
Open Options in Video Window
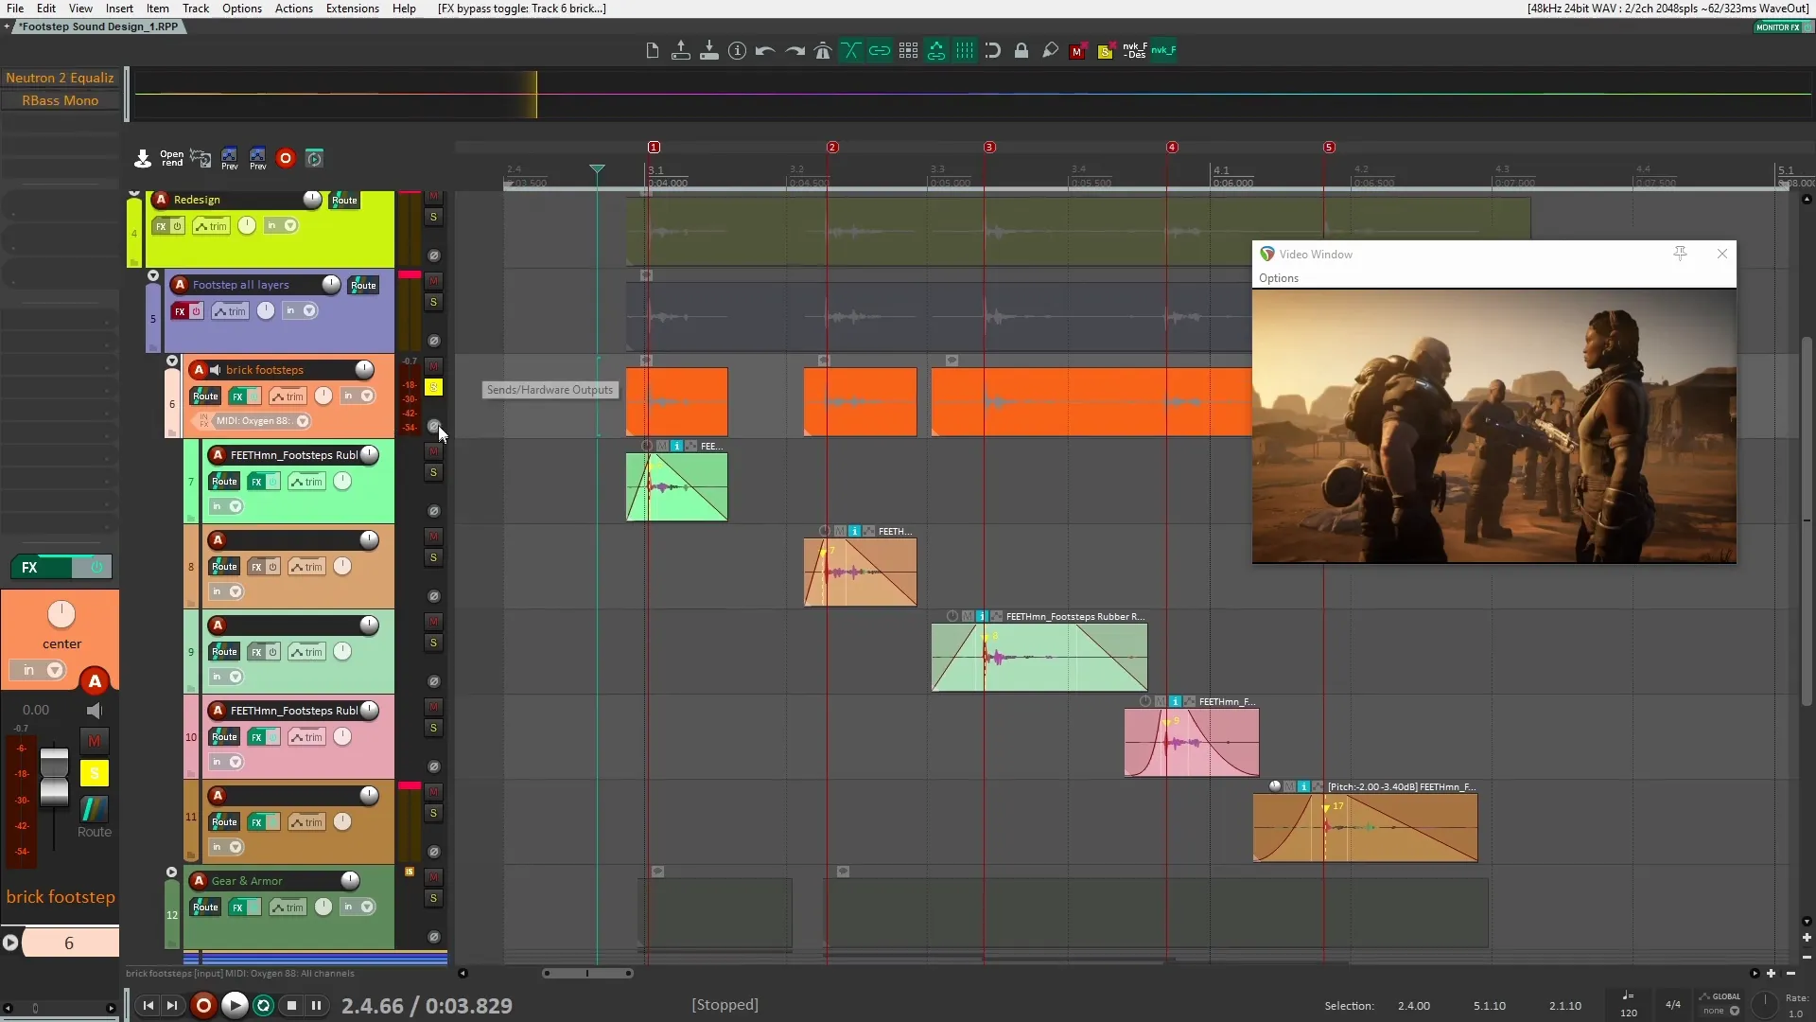(x=1279, y=278)
